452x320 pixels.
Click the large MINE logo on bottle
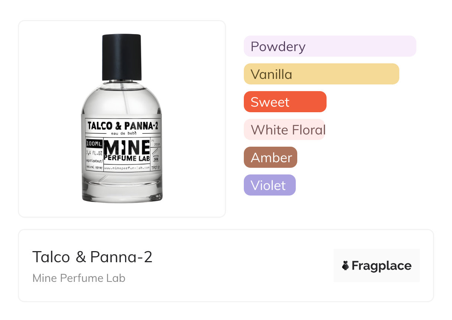point(127,147)
